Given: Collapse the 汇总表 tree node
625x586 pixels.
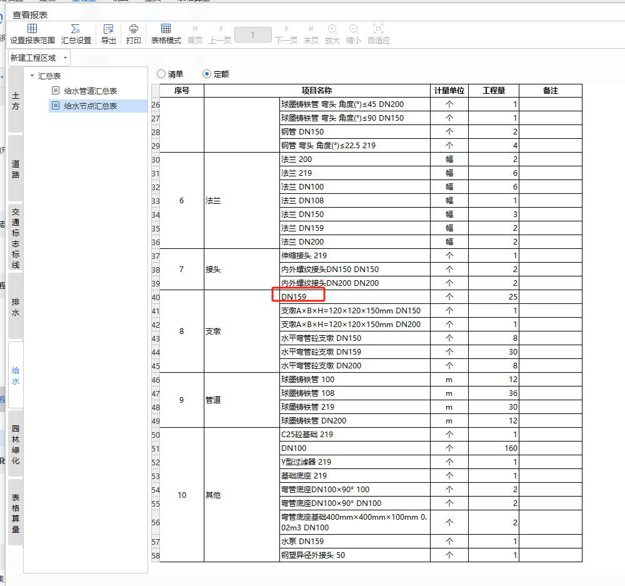Looking at the screenshot, I should coord(32,76).
